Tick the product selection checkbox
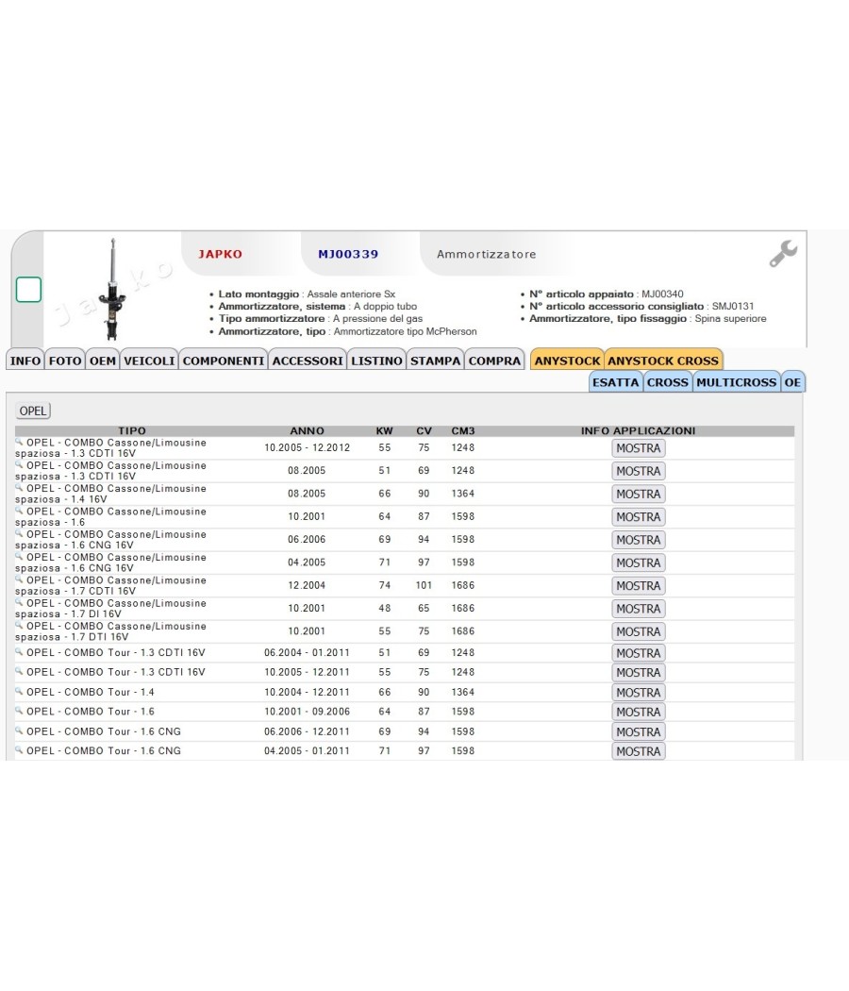Viewport: 849px width, 991px height. (28, 290)
